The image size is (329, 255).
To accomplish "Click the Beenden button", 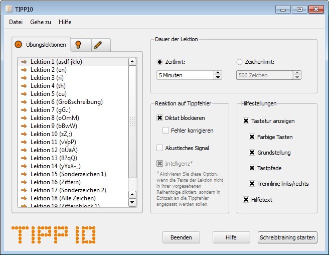I will click(x=181, y=237).
